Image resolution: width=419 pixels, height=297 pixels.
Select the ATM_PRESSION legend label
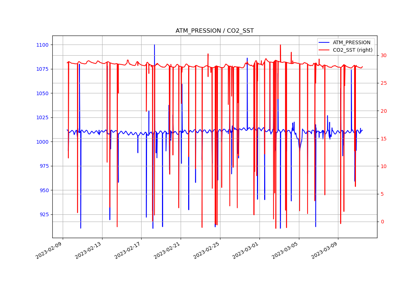(x=352, y=43)
